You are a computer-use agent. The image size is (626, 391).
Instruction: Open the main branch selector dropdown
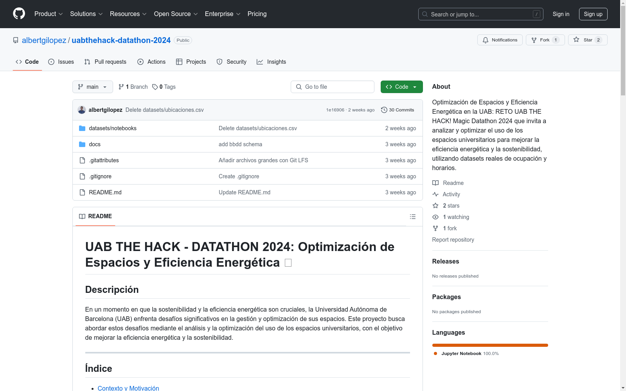point(93,87)
